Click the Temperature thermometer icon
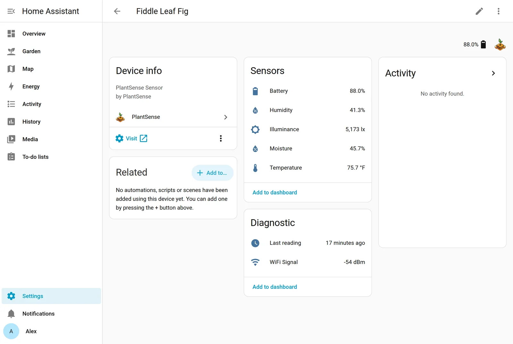The height and width of the screenshot is (344, 513). click(255, 168)
